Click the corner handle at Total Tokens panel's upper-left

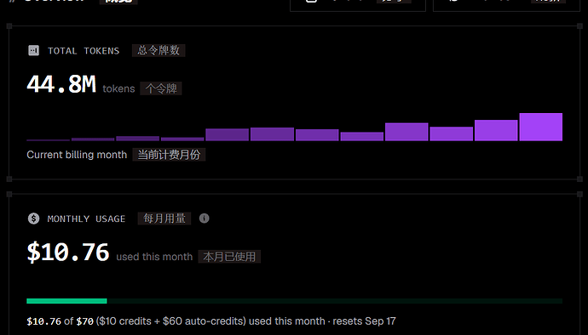point(9,26)
